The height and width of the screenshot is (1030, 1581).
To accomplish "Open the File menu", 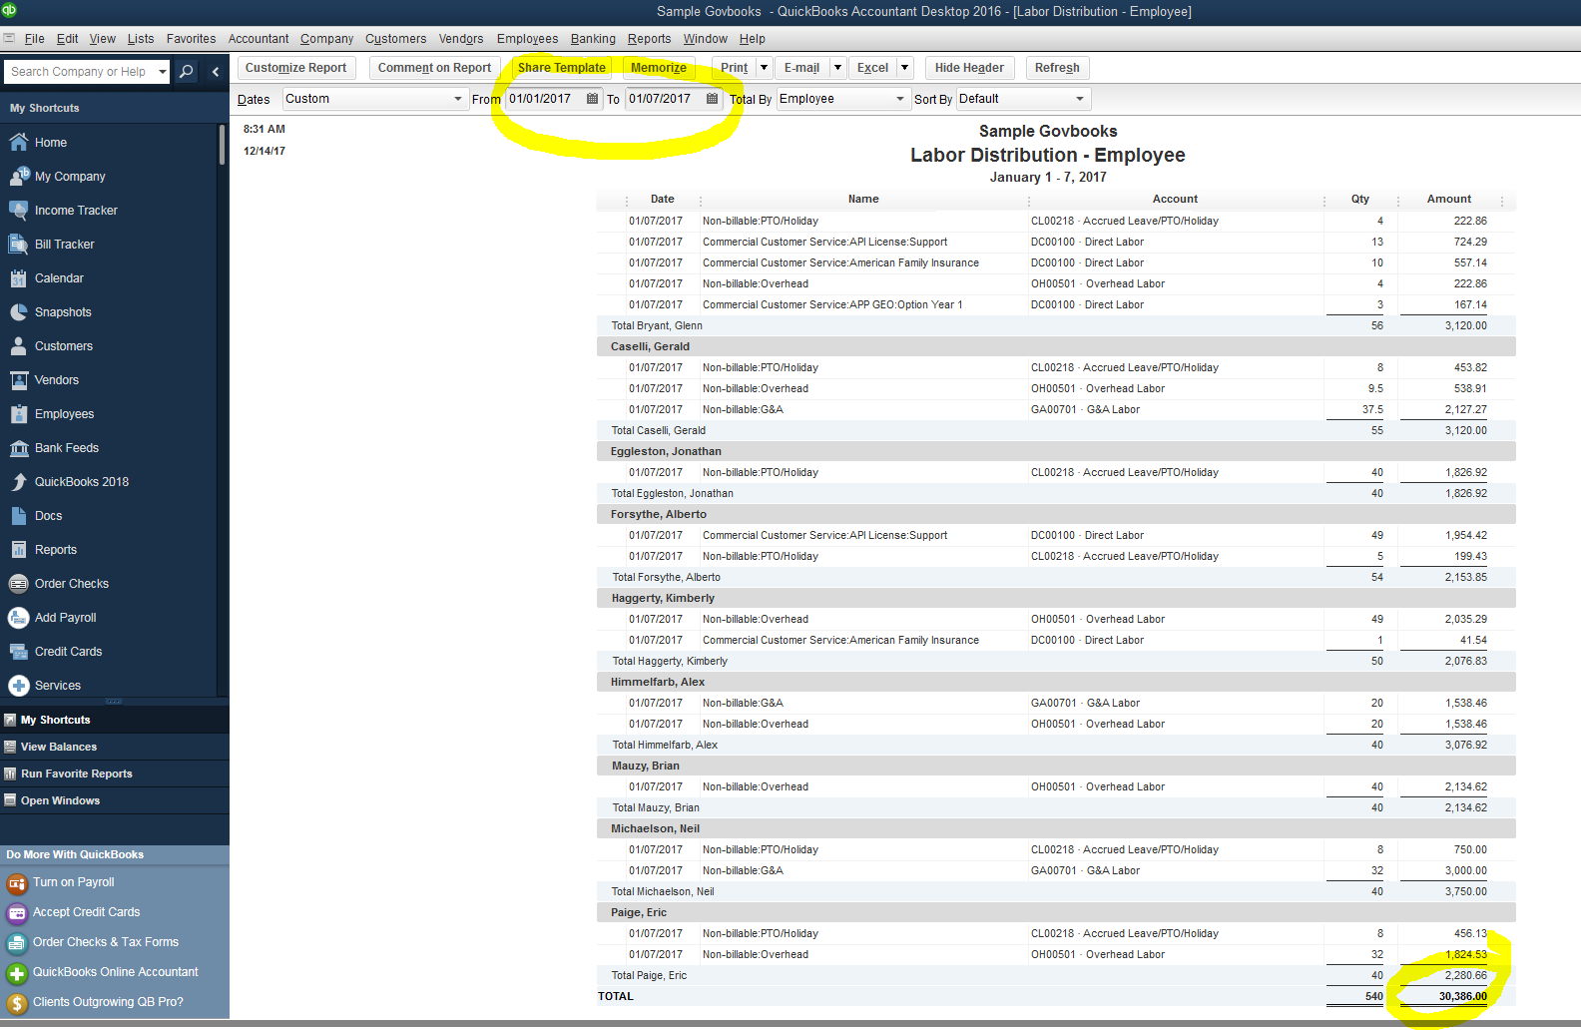I will (34, 39).
